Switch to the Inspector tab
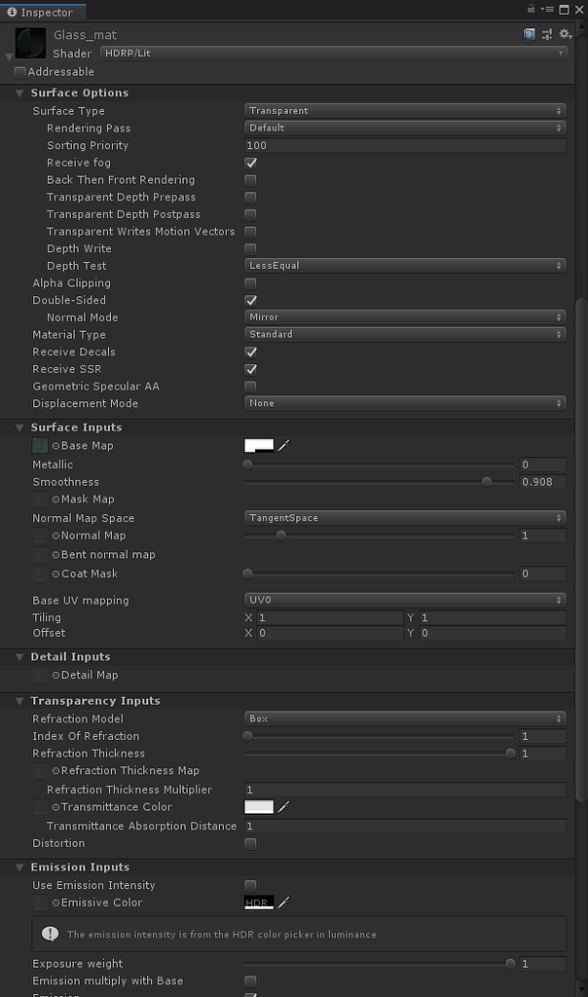This screenshot has height=997, width=588. 39,12
